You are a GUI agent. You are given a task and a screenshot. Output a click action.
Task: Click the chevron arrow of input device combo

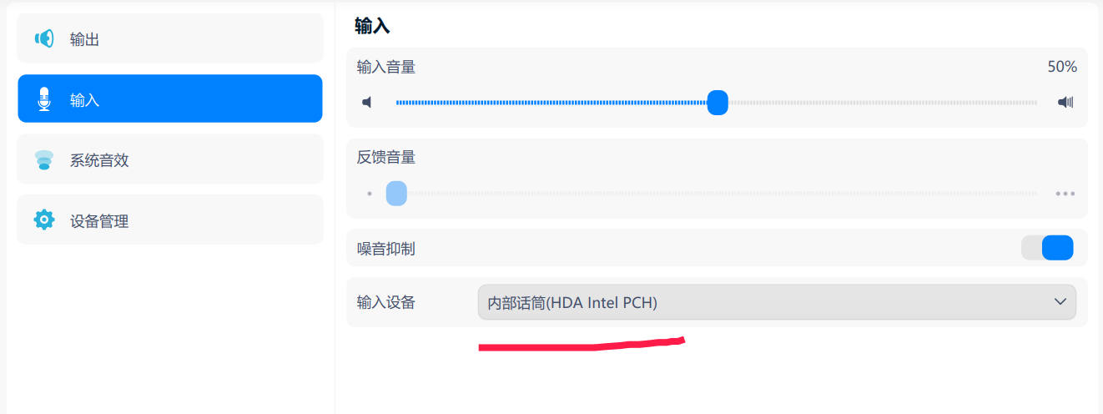(1060, 302)
